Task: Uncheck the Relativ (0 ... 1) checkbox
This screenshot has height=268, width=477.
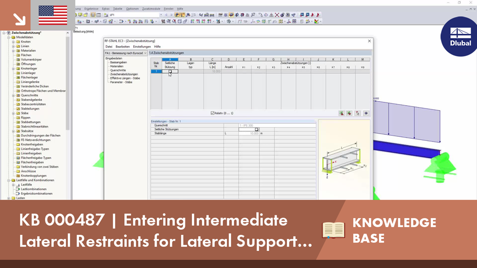Action: 212,113
